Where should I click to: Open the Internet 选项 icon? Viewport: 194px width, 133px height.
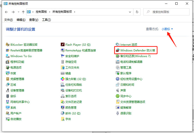click(118, 45)
